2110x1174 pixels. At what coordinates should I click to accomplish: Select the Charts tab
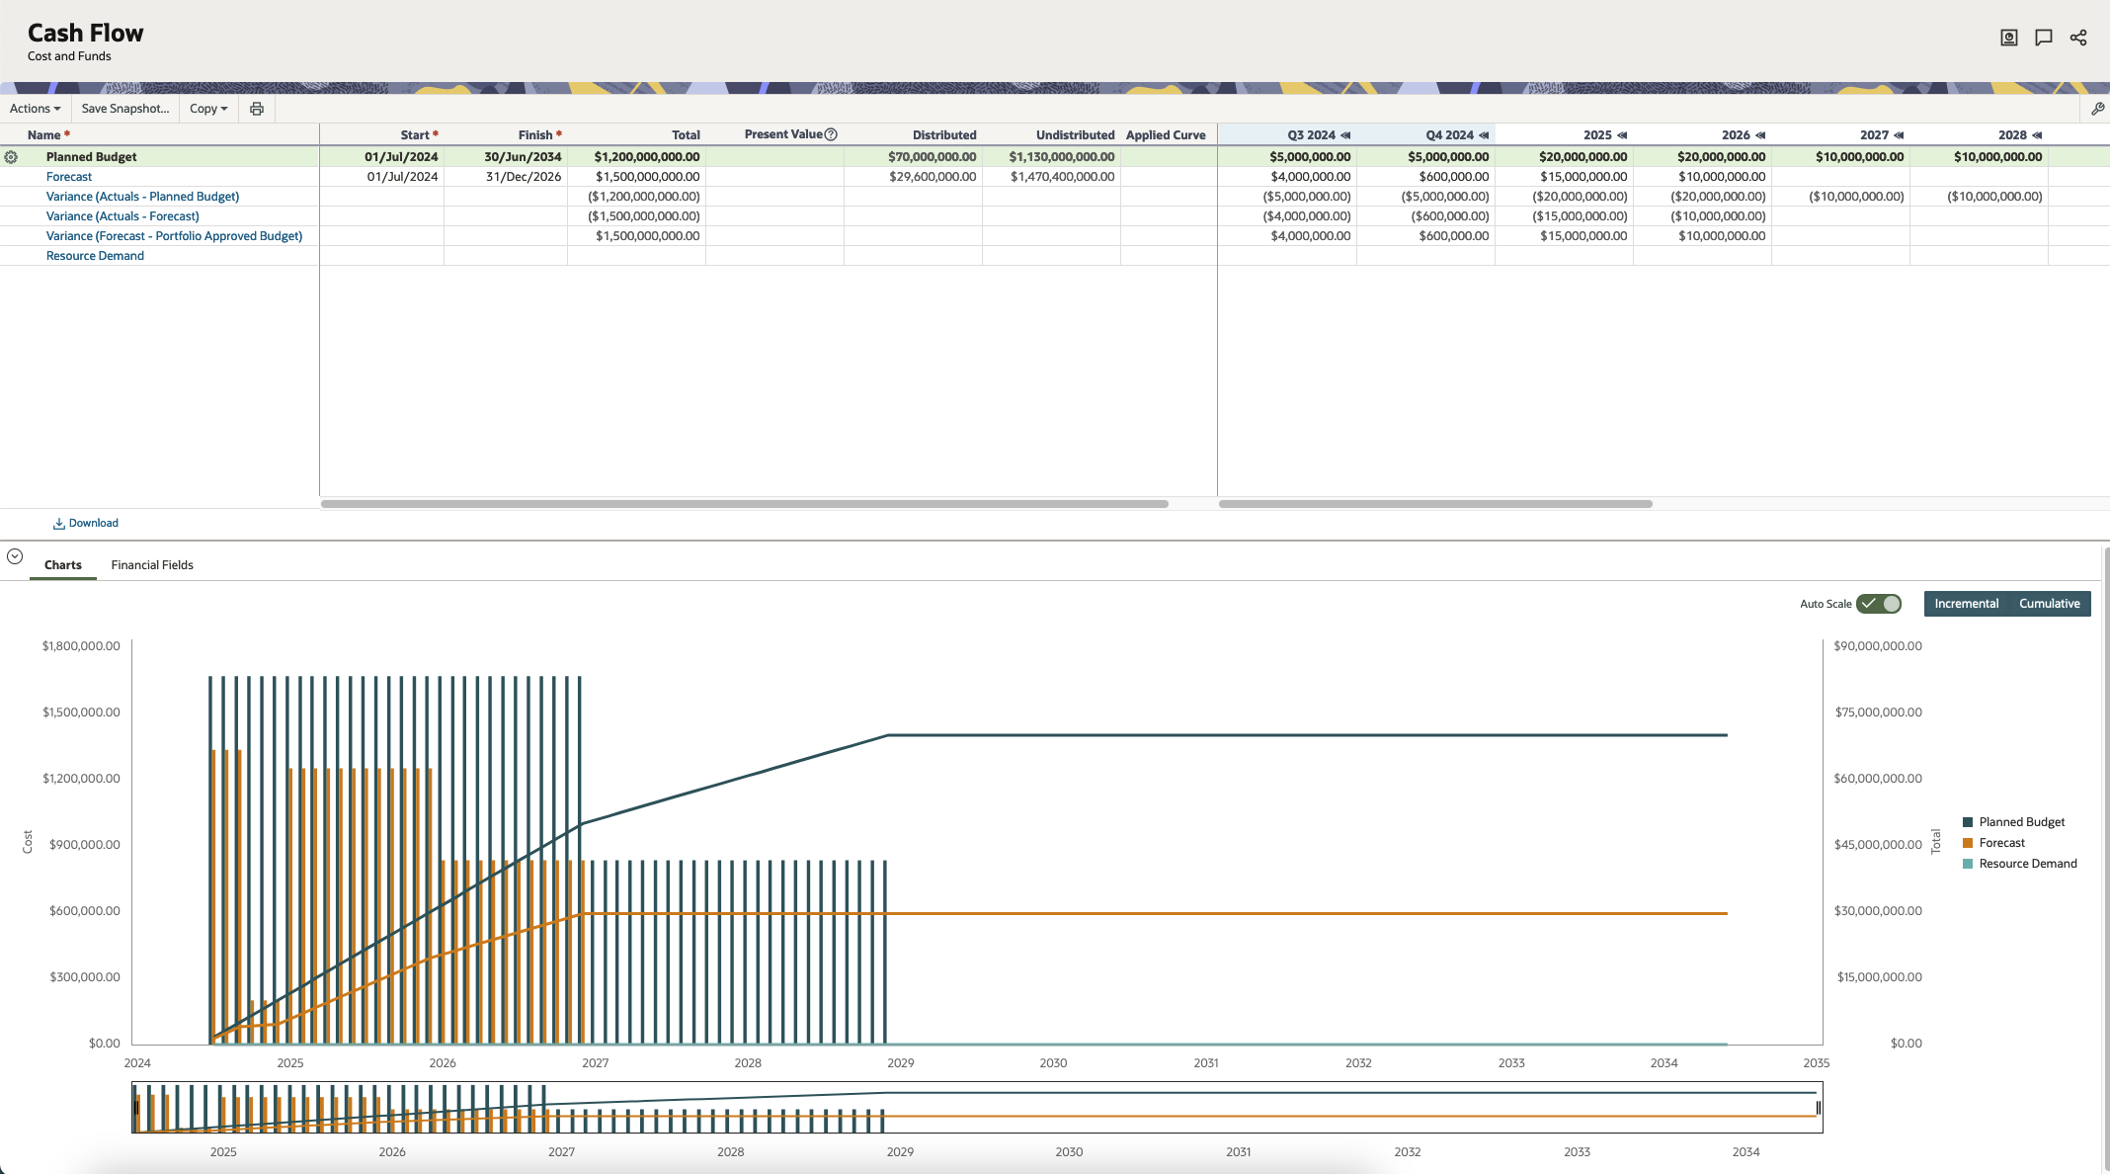click(63, 565)
